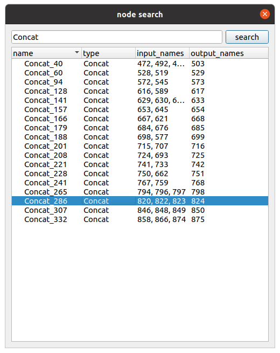
Task: Click output name 685
Action: pos(198,128)
